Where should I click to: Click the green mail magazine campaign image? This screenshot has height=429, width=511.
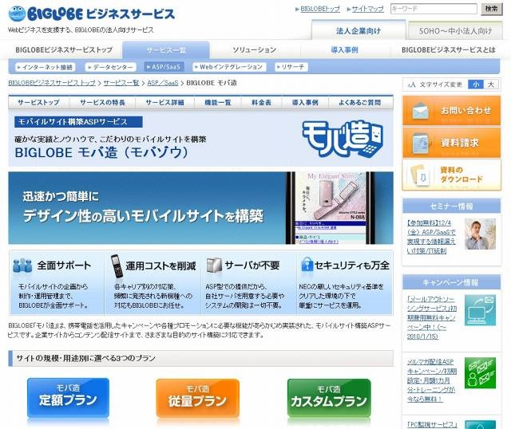480,372
